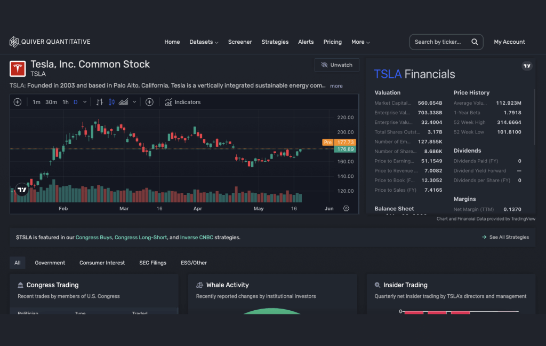Click the Insider Trading card title

click(x=405, y=285)
